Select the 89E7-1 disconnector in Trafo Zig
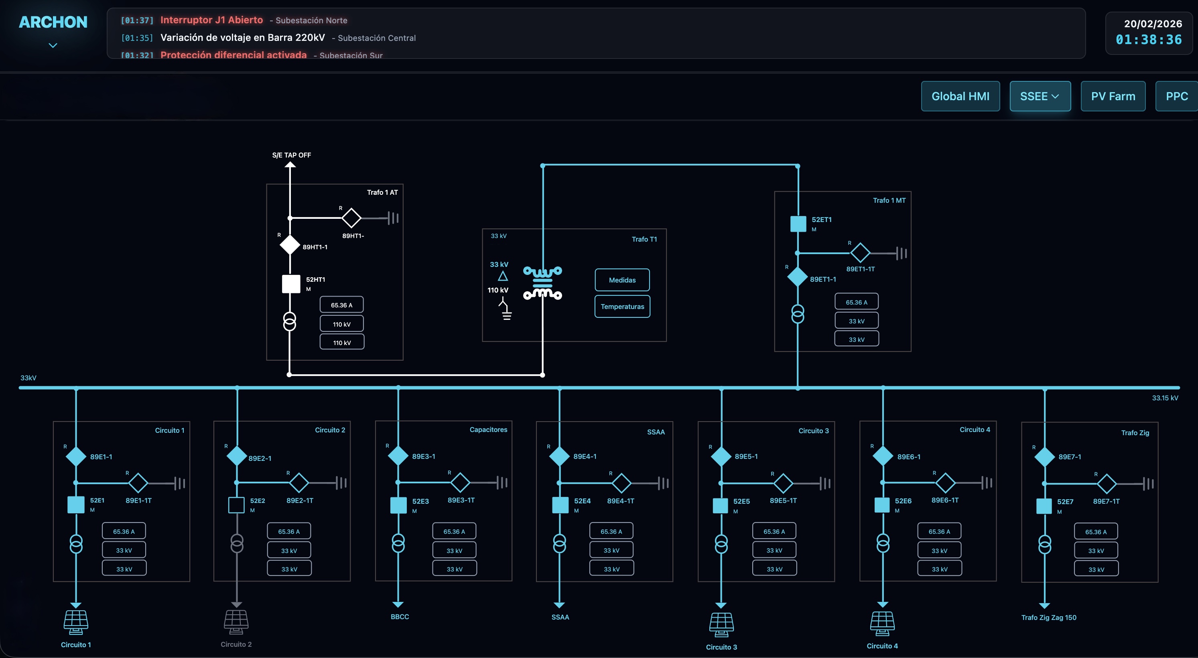 tap(1044, 457)
